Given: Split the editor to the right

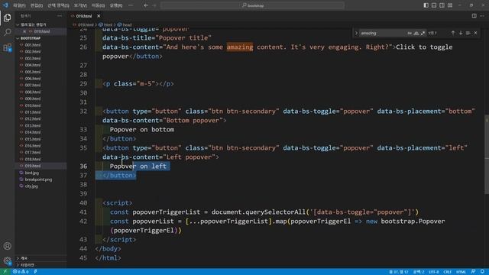Looking at the screenshot, I should 474,16.
